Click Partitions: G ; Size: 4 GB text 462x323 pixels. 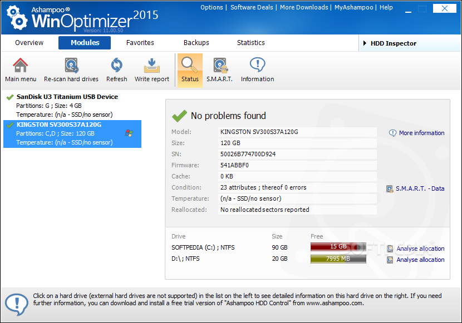49,106
